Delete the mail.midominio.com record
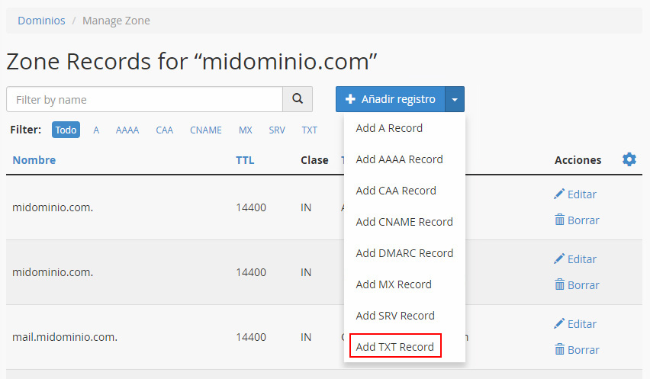Image resolution: width=650 pixels, height=379 pixels. point(577,350)
